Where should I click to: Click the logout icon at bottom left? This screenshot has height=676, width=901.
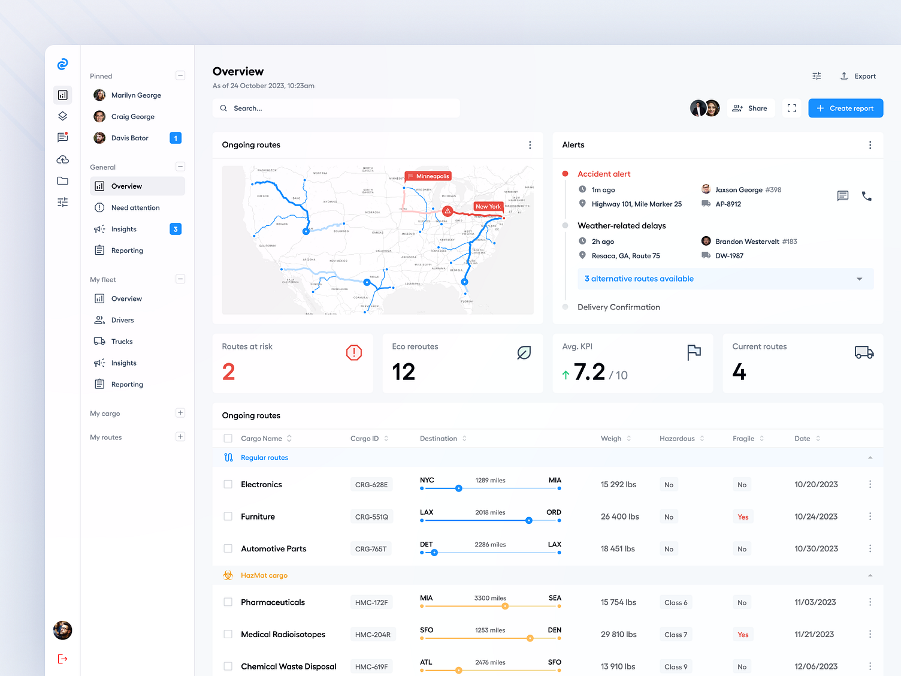point(62,659)
